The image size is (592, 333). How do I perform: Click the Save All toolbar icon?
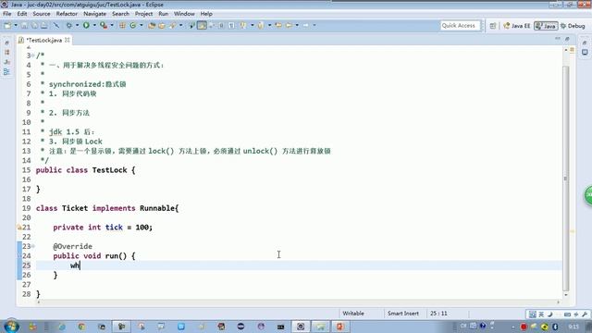[x=34, y=25]
